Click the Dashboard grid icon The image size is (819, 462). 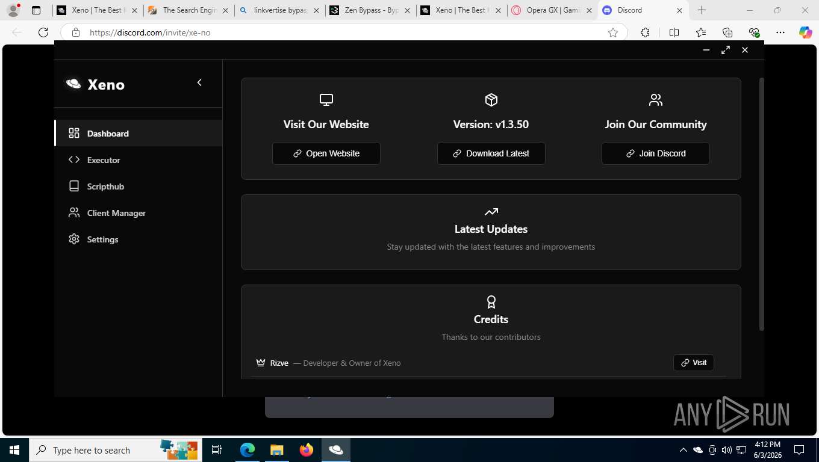click(x=74, y=133)
